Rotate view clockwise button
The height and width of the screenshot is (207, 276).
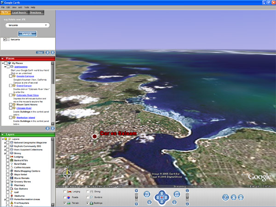point(177,194)
